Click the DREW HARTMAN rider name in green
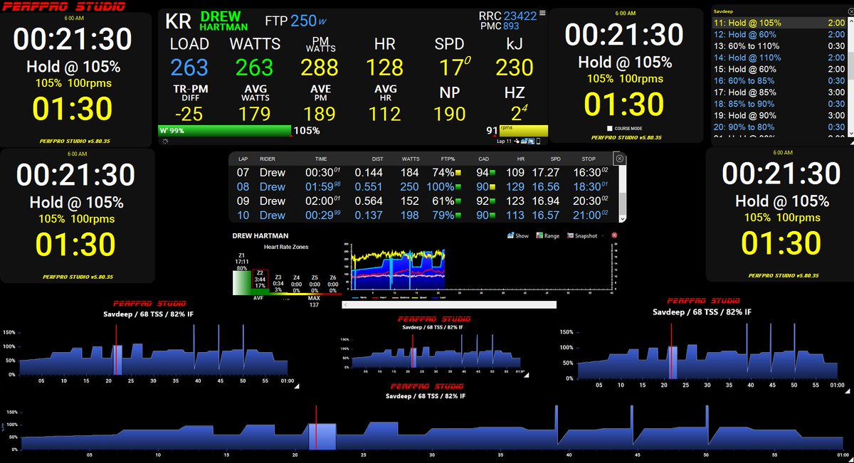This screenshot has height=463, width=854. point(224,21)
